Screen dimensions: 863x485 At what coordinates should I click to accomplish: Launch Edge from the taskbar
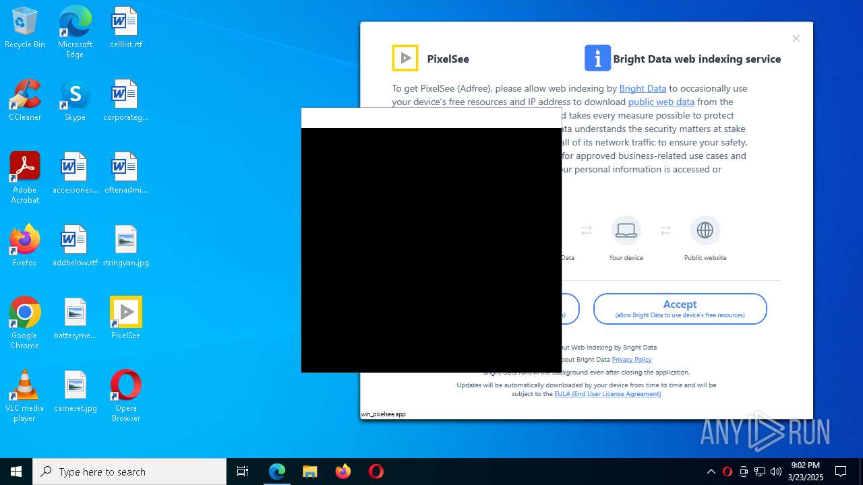point(277,472)
